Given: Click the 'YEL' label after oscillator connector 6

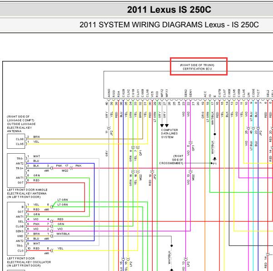Looking at the screenshot, I should [x=60, y=249].
